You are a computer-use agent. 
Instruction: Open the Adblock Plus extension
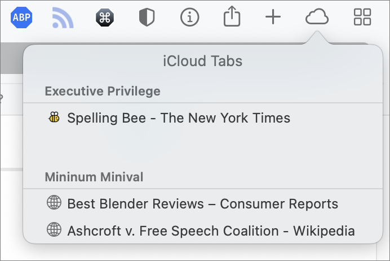pyautogui.click(x=21, y=18)
